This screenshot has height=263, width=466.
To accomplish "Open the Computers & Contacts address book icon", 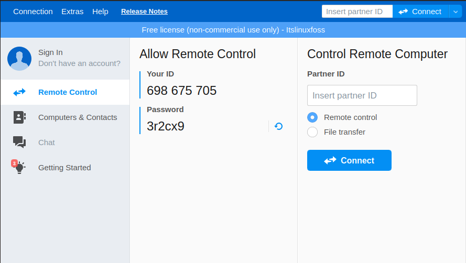I will pyautogui.click(x=19, y=117).
